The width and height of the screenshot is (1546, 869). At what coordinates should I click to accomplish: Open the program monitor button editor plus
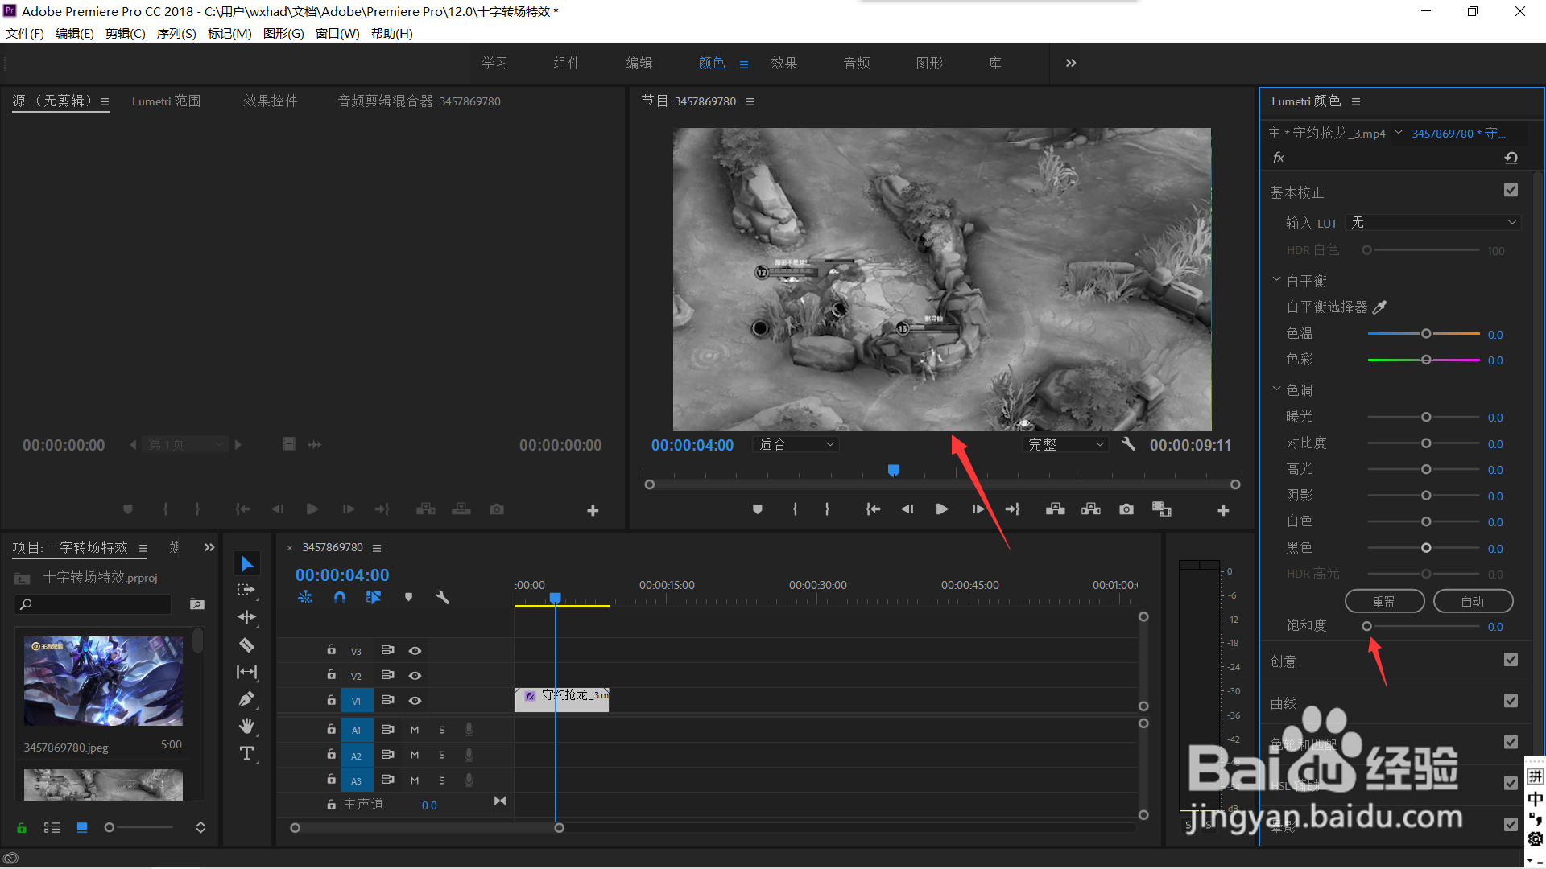tap(1223, 510)
